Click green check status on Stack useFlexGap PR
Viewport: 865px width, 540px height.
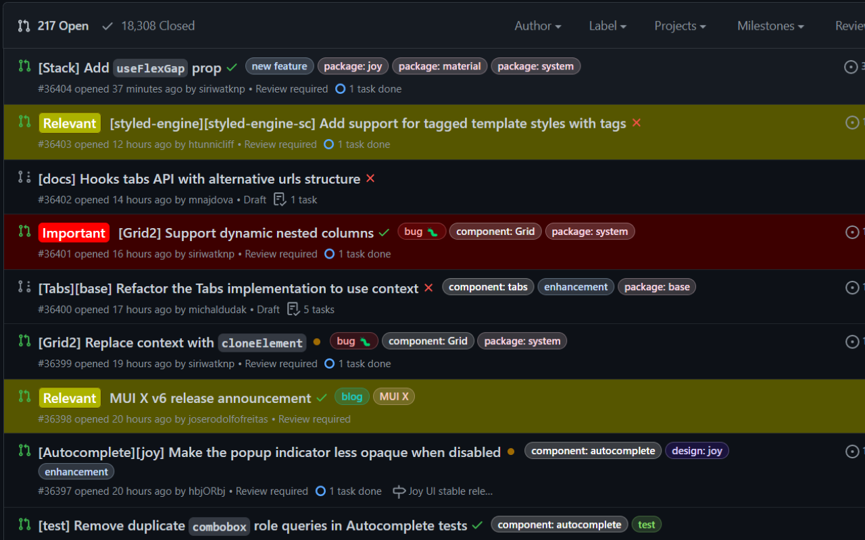[232, 67]
